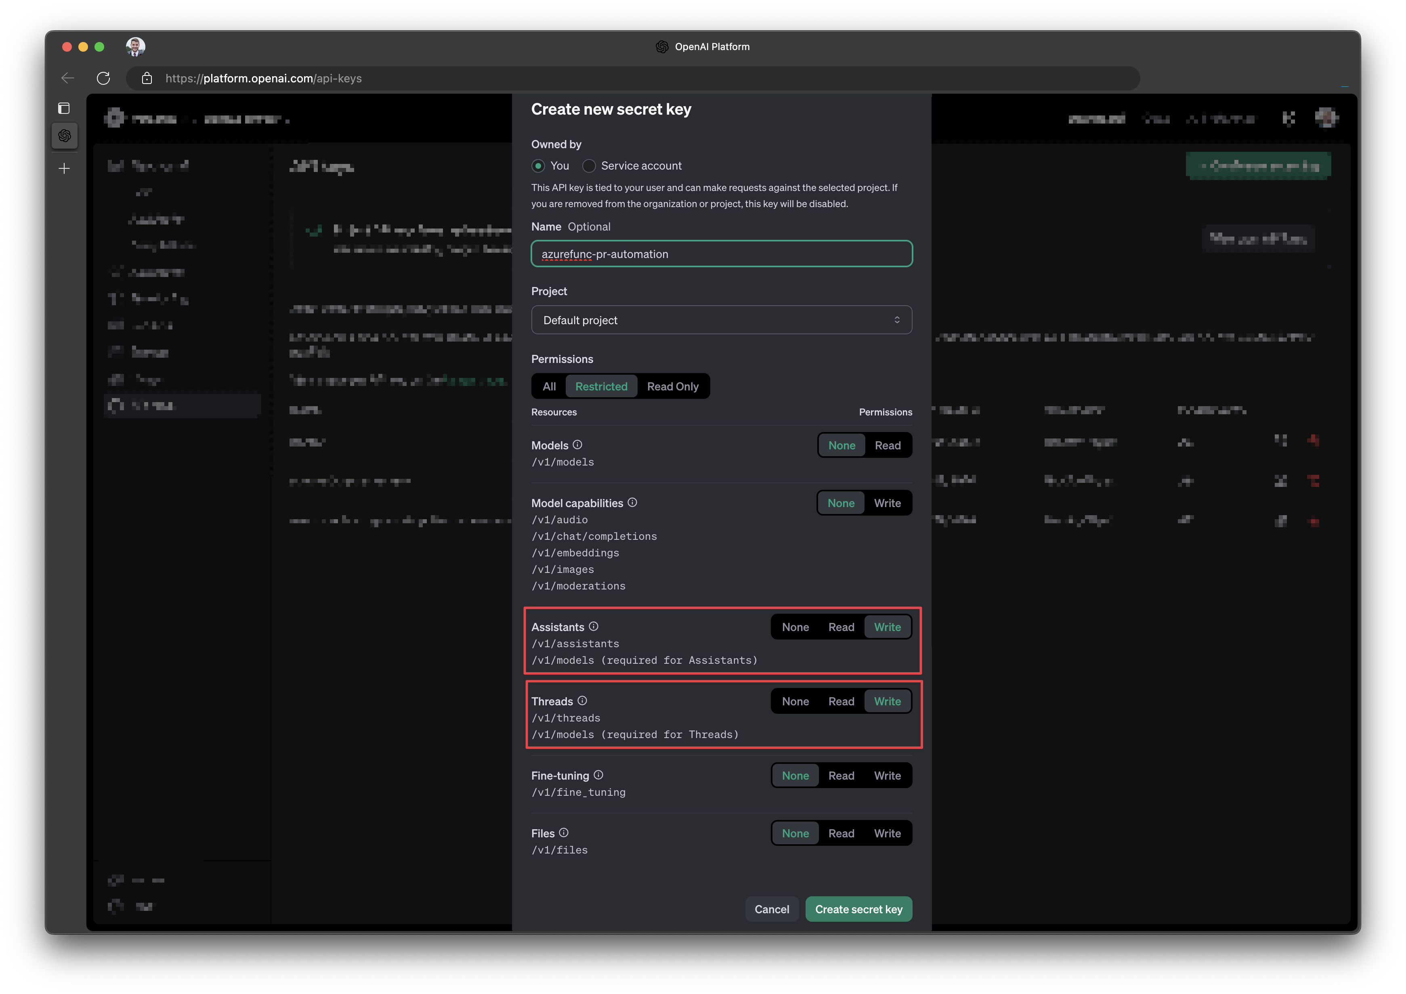Set Files permission to None
1406x994 pixels.
[x=795, y=833]
